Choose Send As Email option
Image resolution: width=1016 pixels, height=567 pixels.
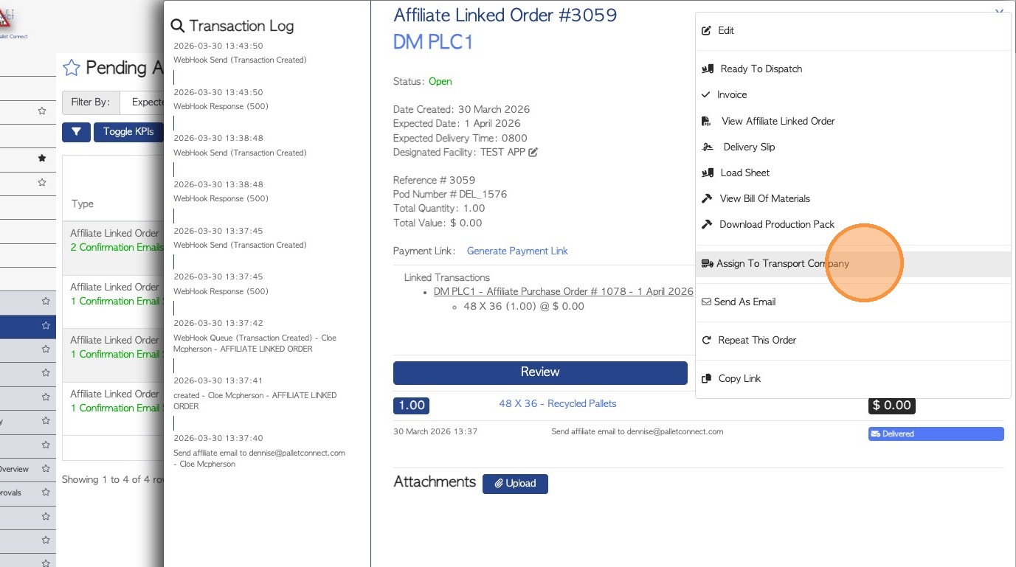[744, 302]
